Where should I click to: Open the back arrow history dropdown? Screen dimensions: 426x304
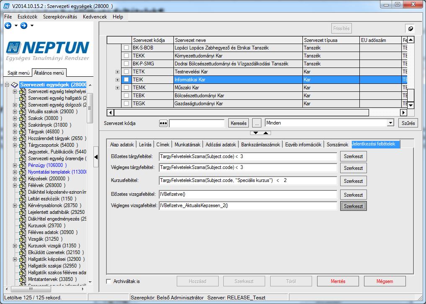[x=16, y=26]
